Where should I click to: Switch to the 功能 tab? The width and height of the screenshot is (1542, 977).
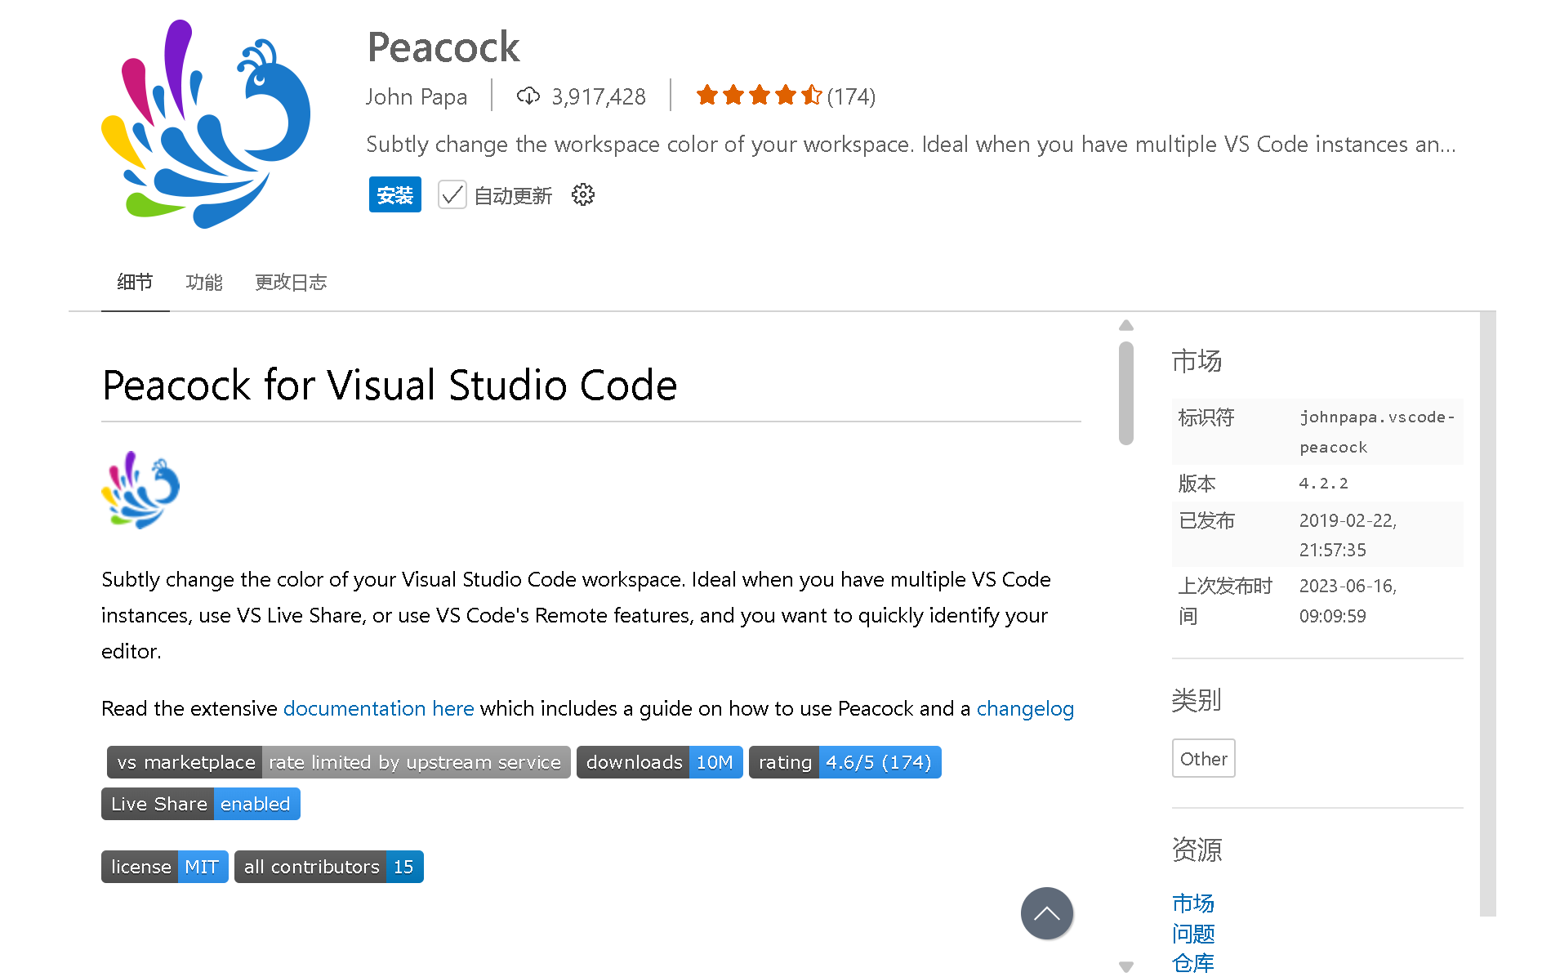point(203,283)
